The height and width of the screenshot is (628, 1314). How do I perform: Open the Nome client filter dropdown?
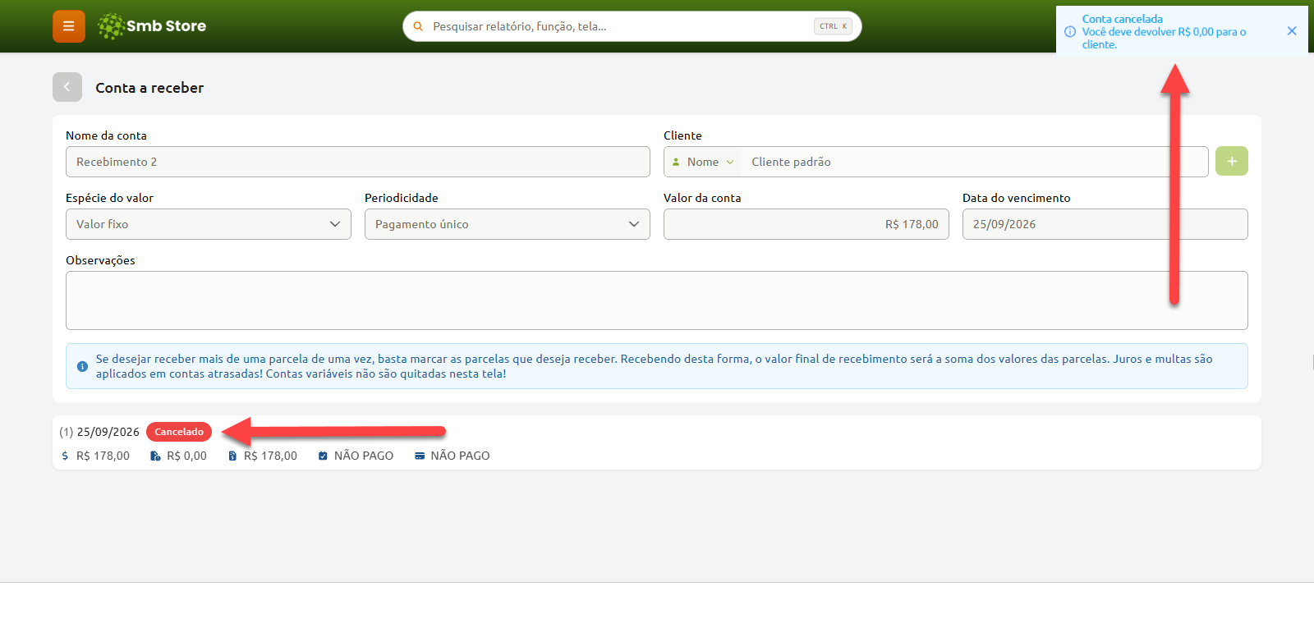click(x=702, y=162)
